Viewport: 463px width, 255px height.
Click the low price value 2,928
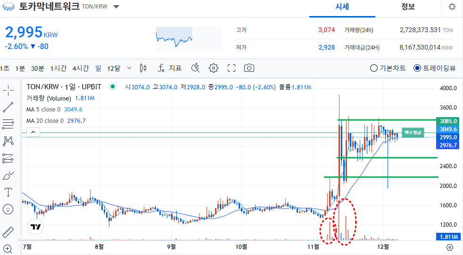point(327,47)
